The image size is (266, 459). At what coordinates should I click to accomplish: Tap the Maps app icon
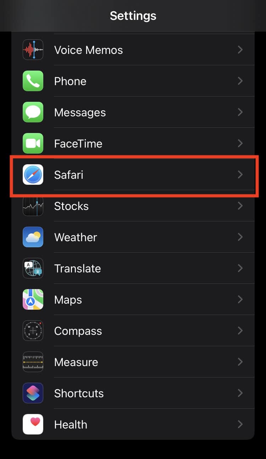point(33,300)
